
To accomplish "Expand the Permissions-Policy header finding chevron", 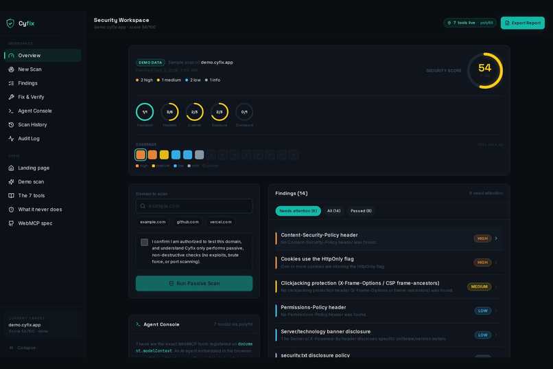I will [x=496, y=311].
